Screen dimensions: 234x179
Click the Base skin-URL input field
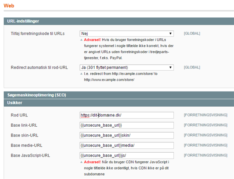click(127, 135)
